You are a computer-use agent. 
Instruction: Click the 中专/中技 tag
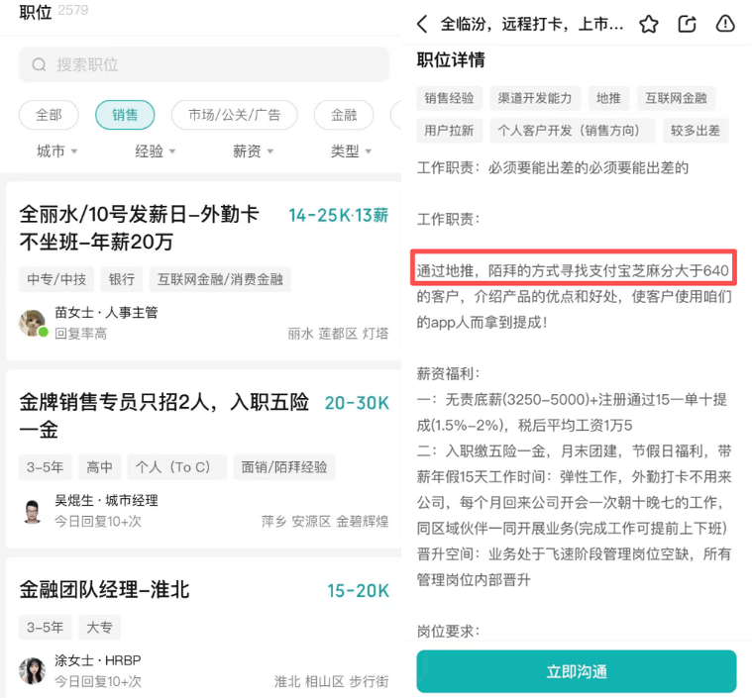pos(56,279)
